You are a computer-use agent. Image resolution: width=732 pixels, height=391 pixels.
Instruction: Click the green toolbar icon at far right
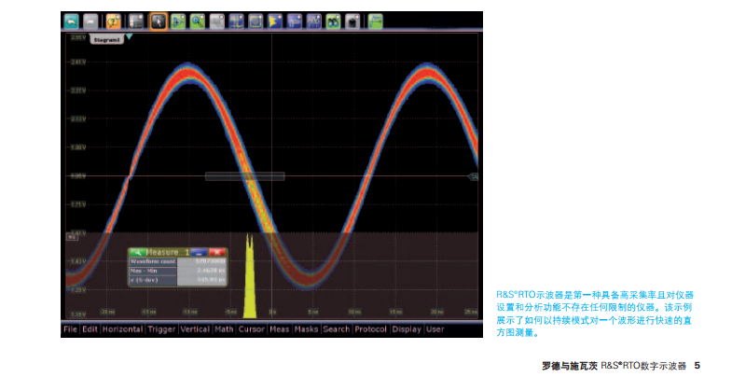(x=376, y=20)
